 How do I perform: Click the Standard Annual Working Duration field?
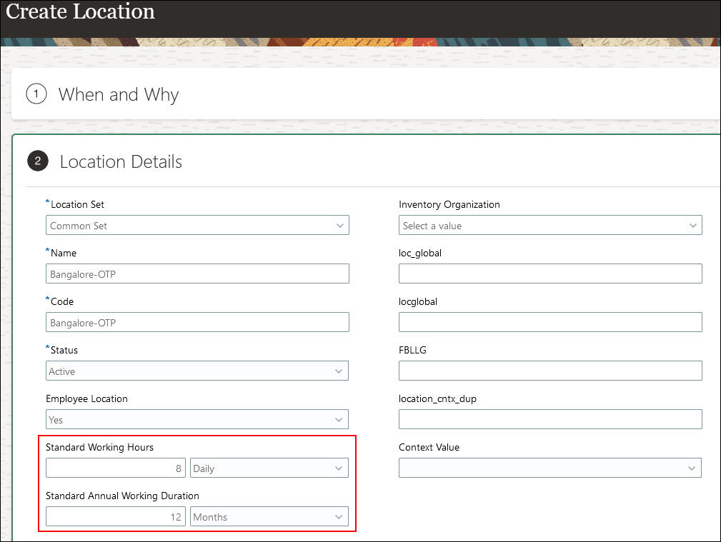point(116,517)
